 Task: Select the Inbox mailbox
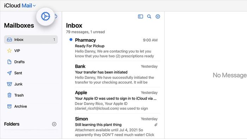(31, 40)
